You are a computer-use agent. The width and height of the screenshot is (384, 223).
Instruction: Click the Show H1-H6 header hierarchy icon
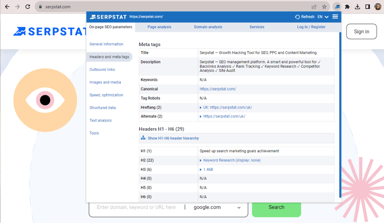[x=143, y=138]
